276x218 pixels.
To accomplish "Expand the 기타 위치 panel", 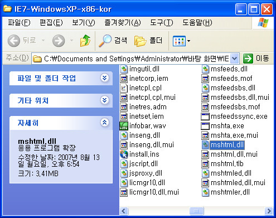I will pyautogui.click(x=104, y=100).
